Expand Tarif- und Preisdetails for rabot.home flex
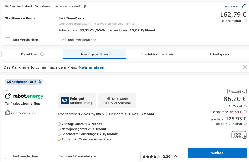Screen dimensions: 249x162 pyautogui.click(x=77, y=156)
